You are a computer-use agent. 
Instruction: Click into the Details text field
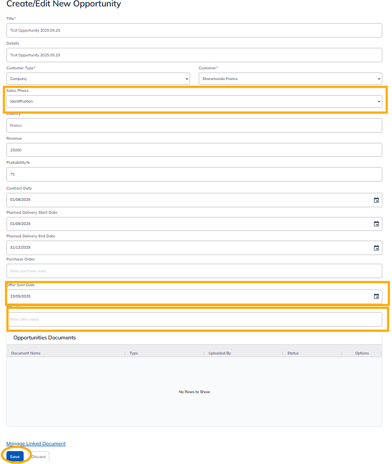pyautogui.click(x=194, y=55)
